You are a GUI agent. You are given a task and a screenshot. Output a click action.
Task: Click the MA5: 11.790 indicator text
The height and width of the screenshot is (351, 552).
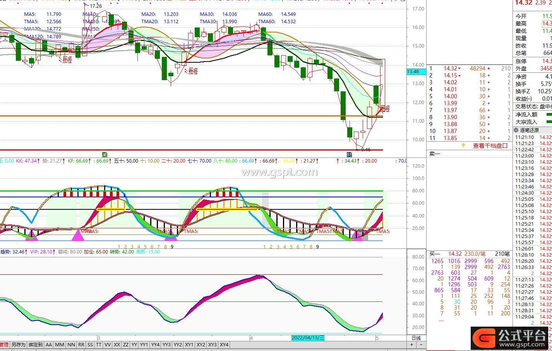point(43,14)
